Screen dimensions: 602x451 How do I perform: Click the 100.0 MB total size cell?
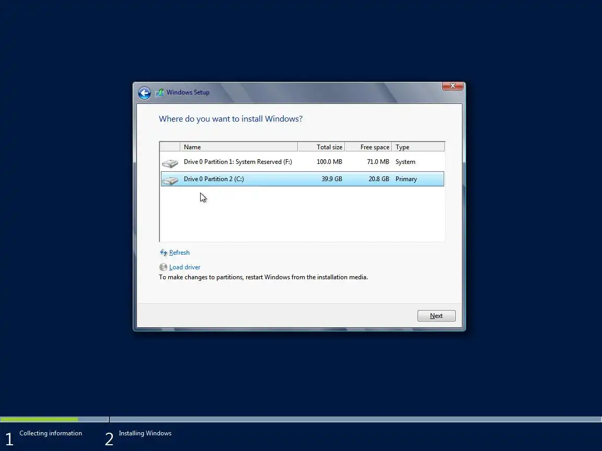pos(329,162)
